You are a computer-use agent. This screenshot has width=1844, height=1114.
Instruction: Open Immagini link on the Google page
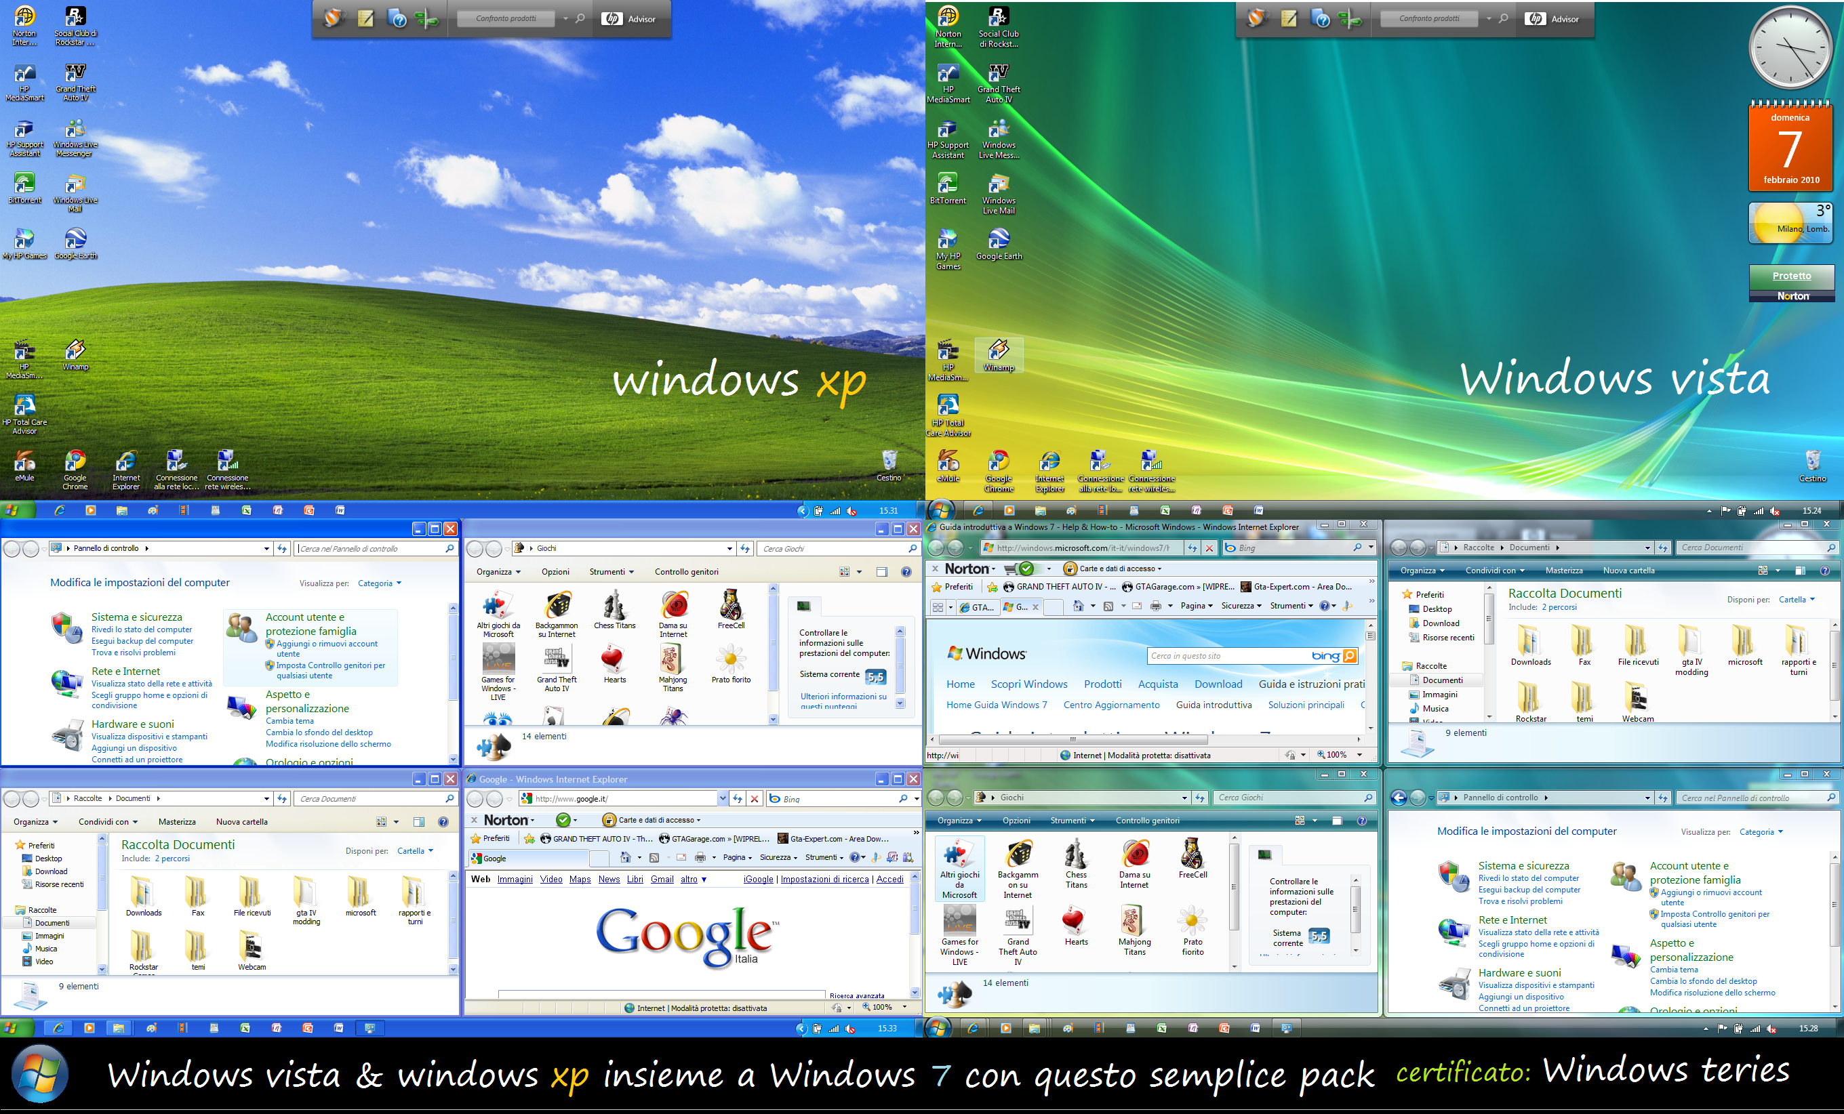tap(515, 879)
